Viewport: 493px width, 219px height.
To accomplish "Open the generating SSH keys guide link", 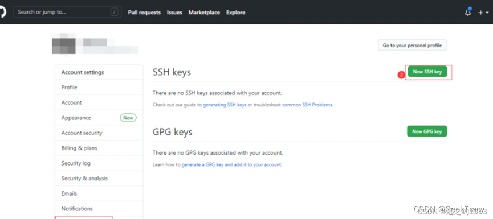I will [225, 105].
